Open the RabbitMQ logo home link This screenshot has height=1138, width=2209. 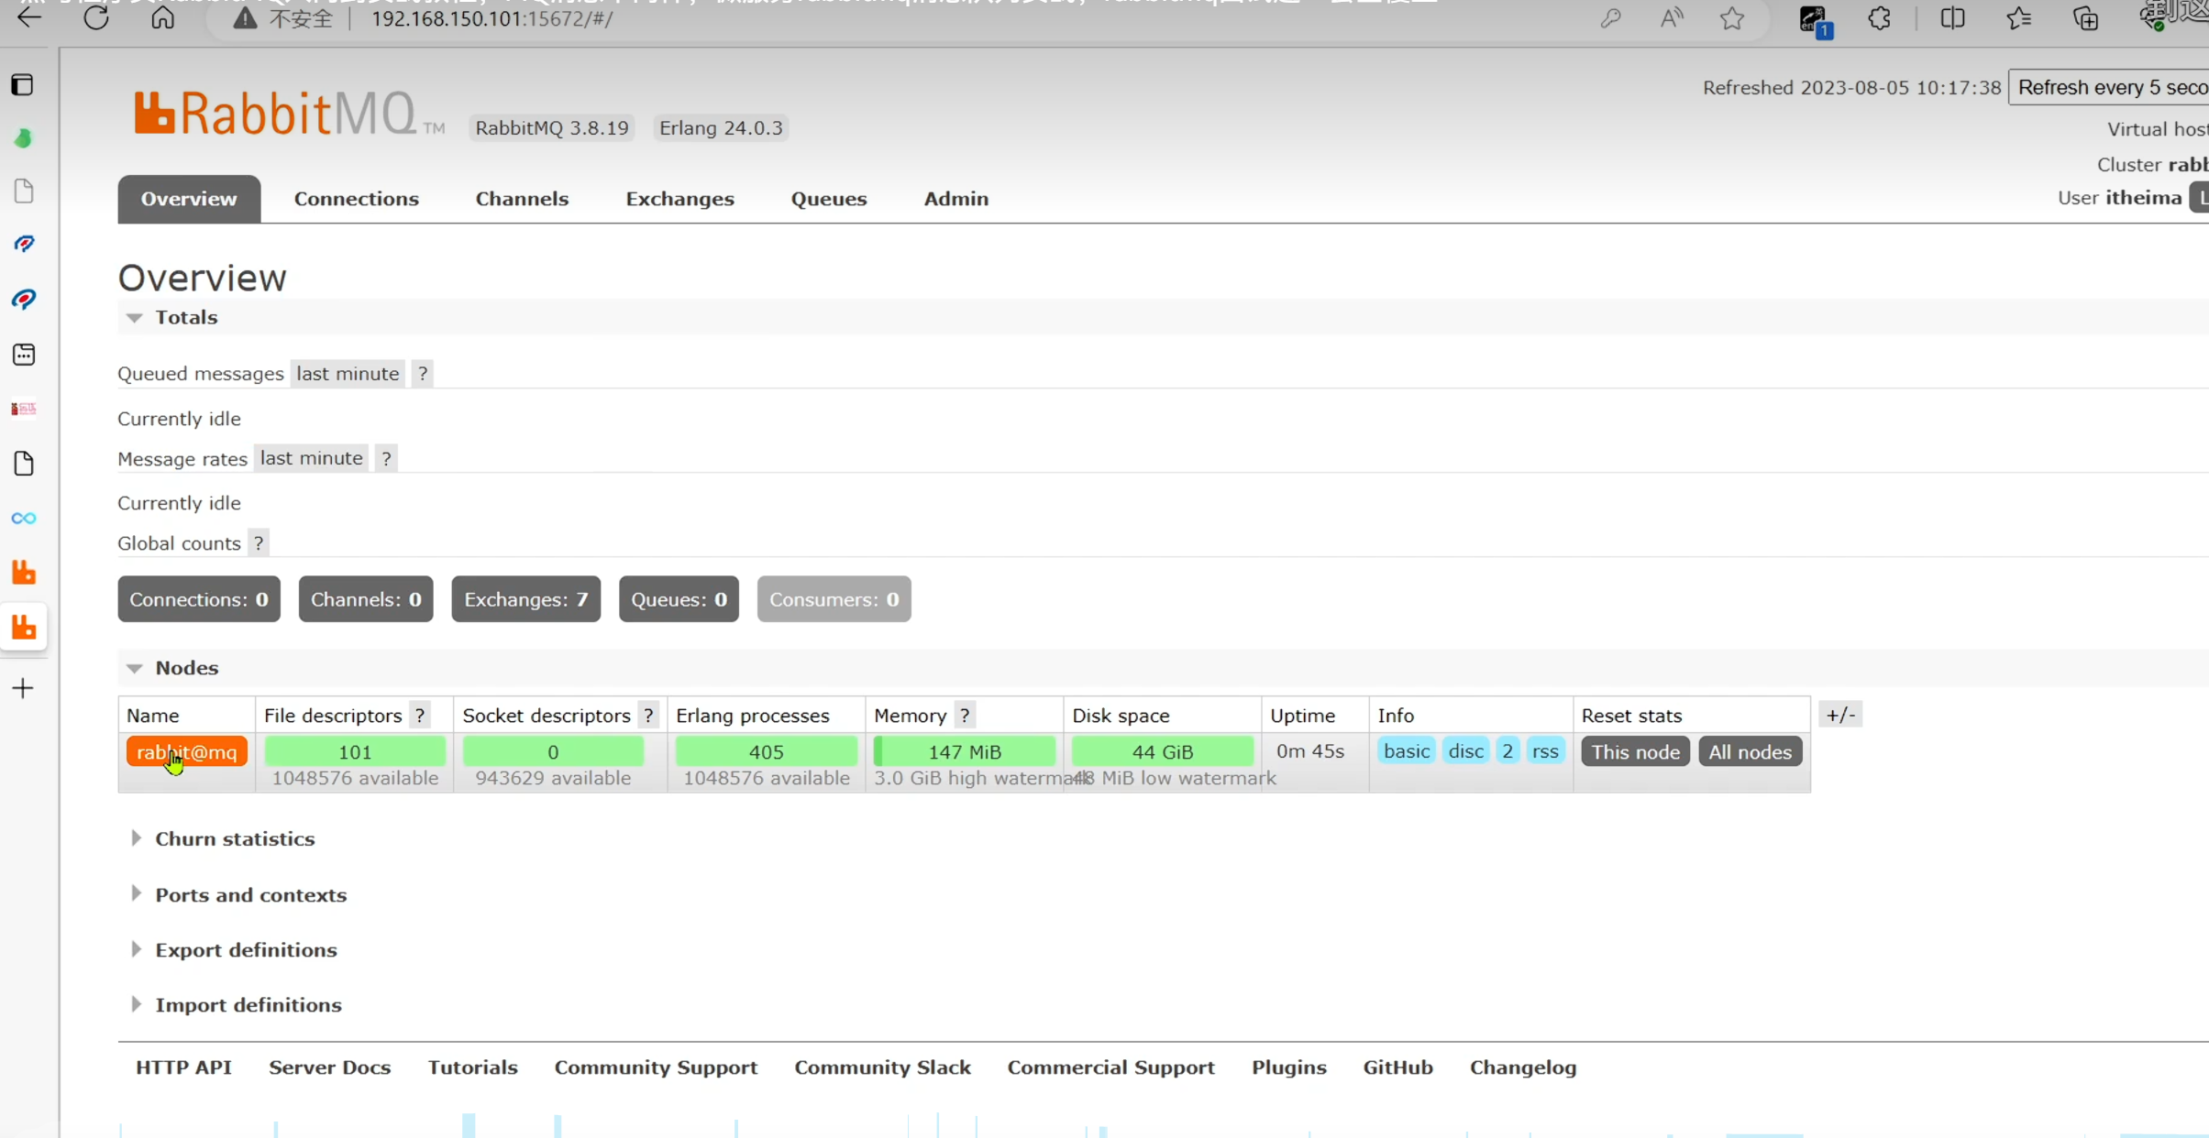(x=275, y=115)
